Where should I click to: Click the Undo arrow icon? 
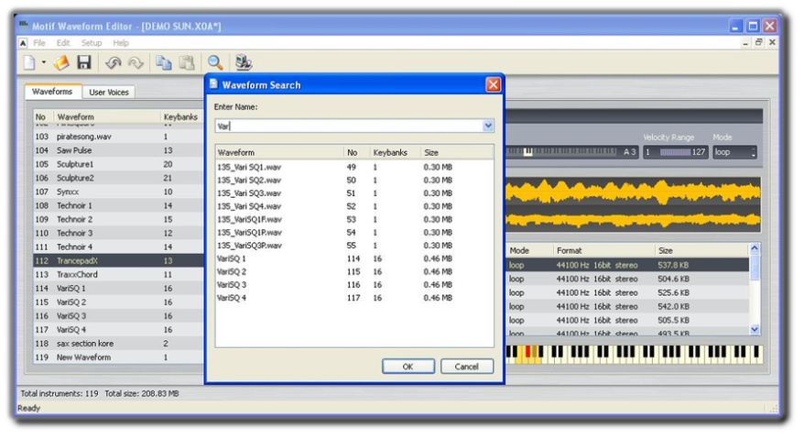tap(113, 62)
